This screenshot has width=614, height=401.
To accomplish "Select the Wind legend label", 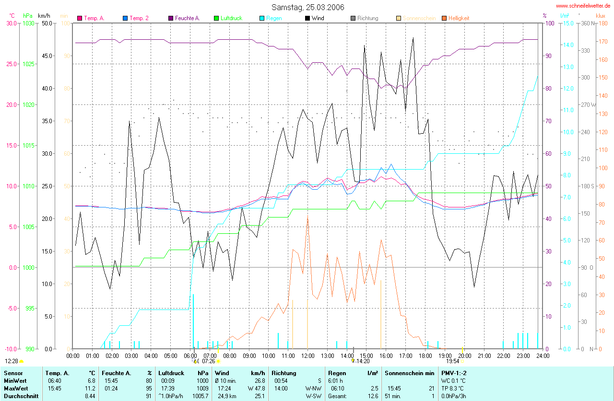I will [x=318, y=18].
